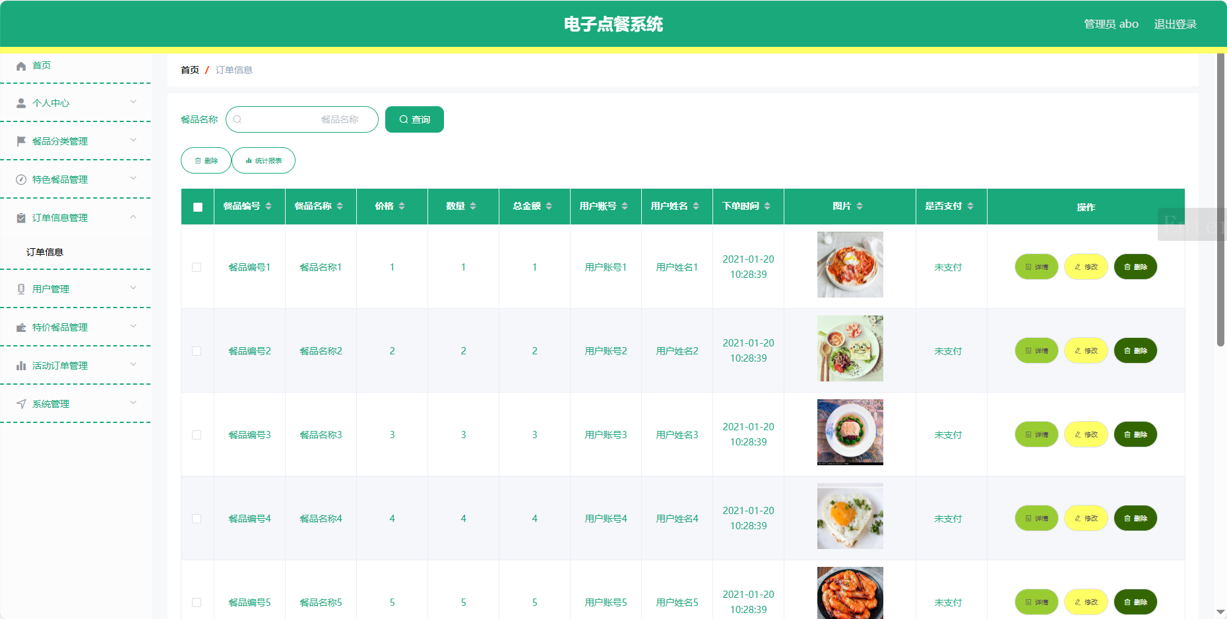Click the wallet icon for 特价餐品管理
1227x619 pixels.
pyautogui.click(x=21, y=327)
